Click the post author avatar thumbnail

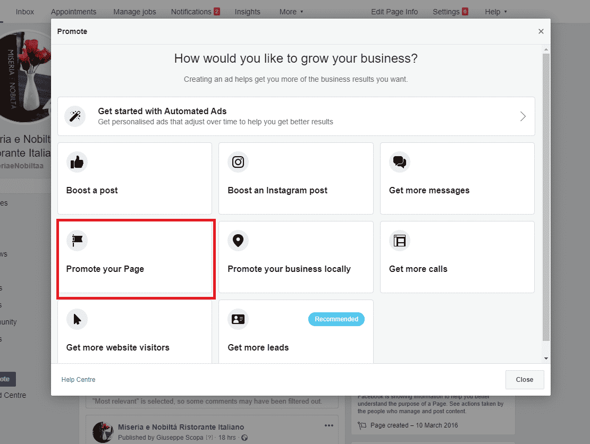point(103,432)
